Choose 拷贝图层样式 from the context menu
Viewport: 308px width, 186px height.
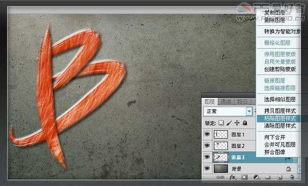[x=280, y=111]
